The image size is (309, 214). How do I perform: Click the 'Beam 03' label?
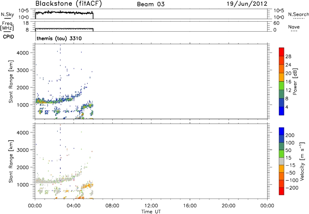151,4
